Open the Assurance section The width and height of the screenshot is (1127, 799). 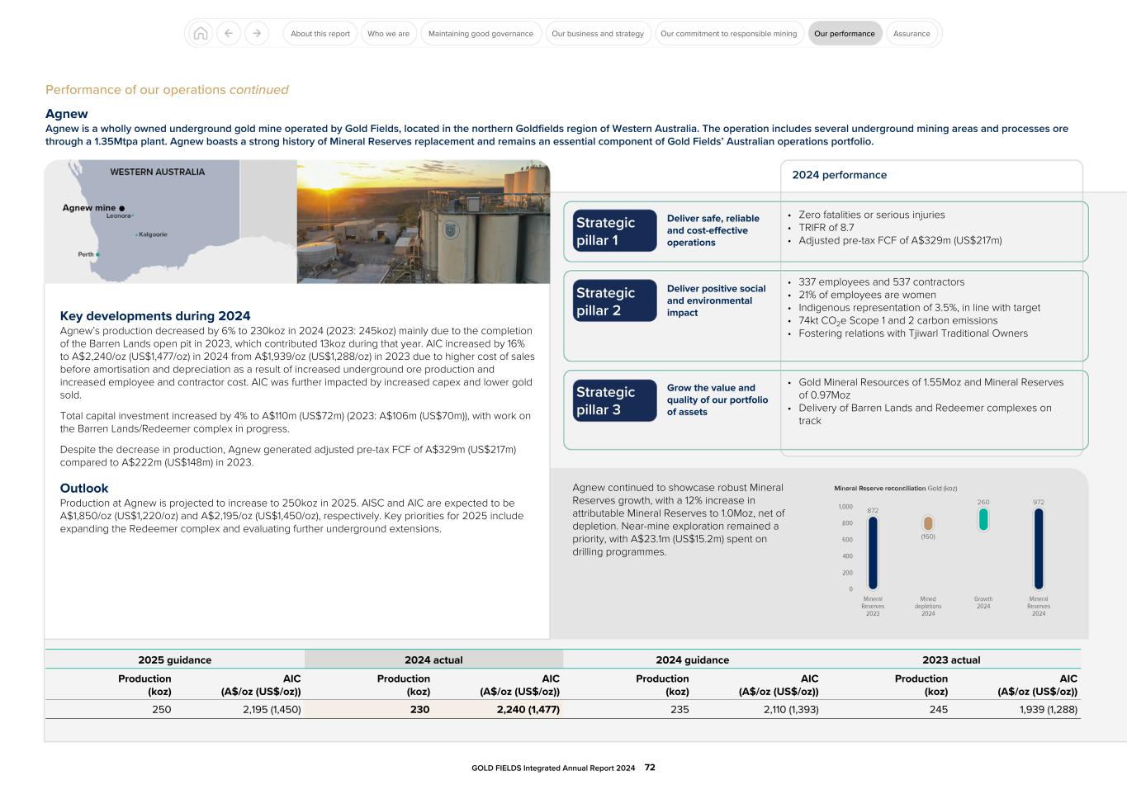912,33
